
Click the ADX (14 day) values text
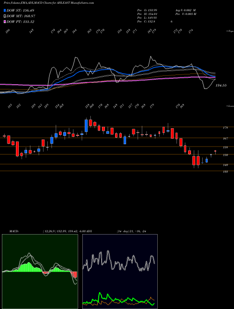[x=131, y=231]
